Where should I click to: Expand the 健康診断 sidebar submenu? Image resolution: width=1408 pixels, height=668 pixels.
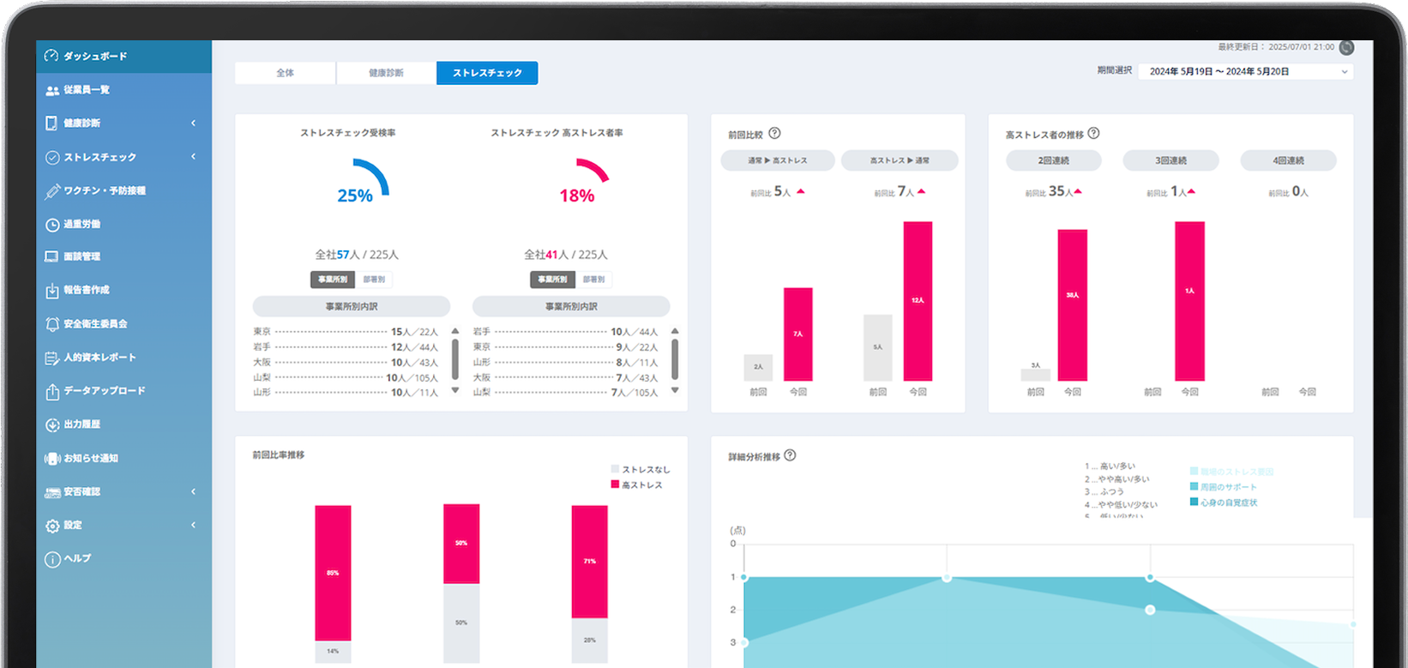pos(193,123)
